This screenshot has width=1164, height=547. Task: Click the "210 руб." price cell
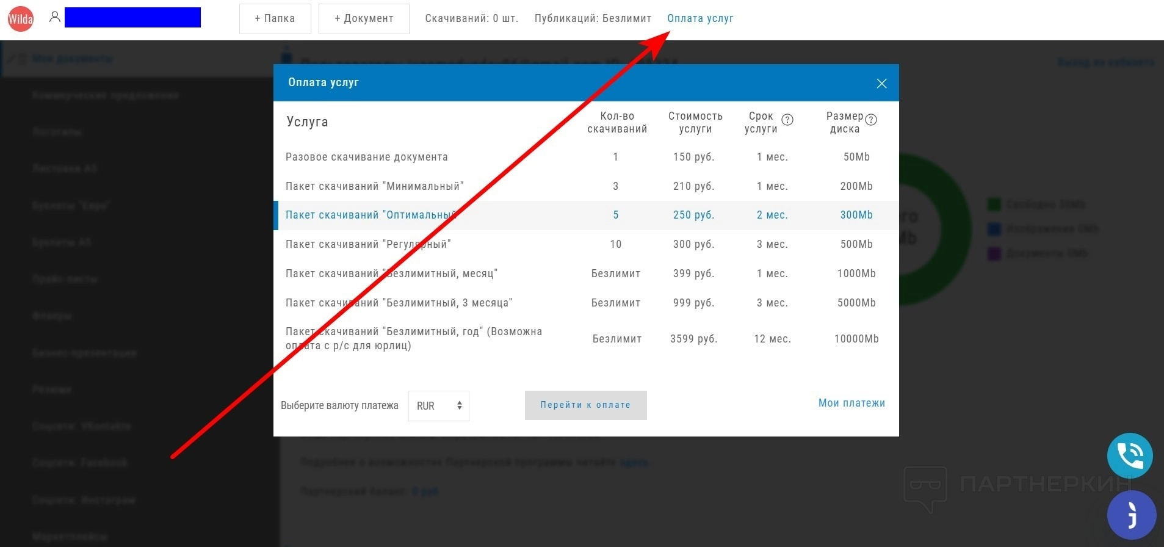pyautogui.click(x=694, y=186)
